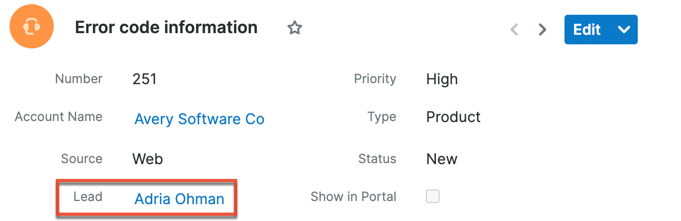This screenshot has height=221, width=681.
Task: Click the Error code information title
Action: [x=166, y=27]
